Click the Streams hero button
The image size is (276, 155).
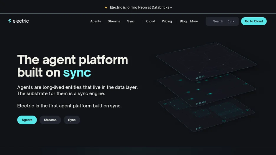click(50, 120)
